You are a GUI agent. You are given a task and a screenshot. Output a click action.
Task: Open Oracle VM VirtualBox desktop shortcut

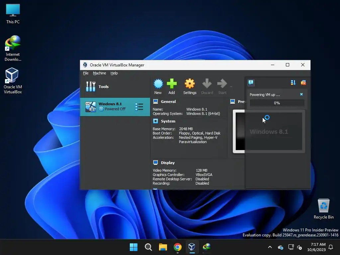(x=13, y=81)
